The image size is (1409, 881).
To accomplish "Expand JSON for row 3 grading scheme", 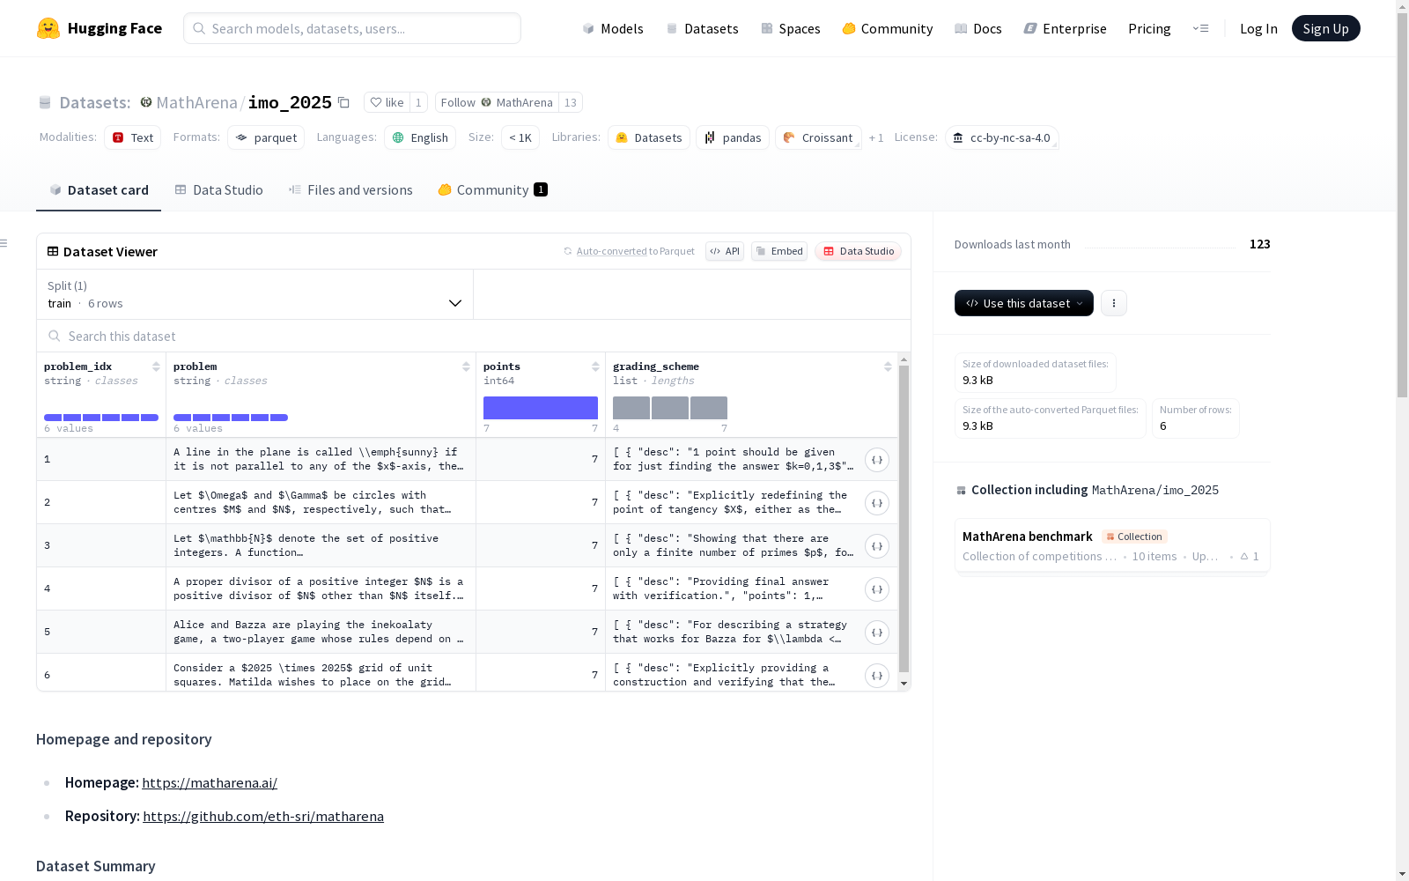I will [x=877, y=546].
